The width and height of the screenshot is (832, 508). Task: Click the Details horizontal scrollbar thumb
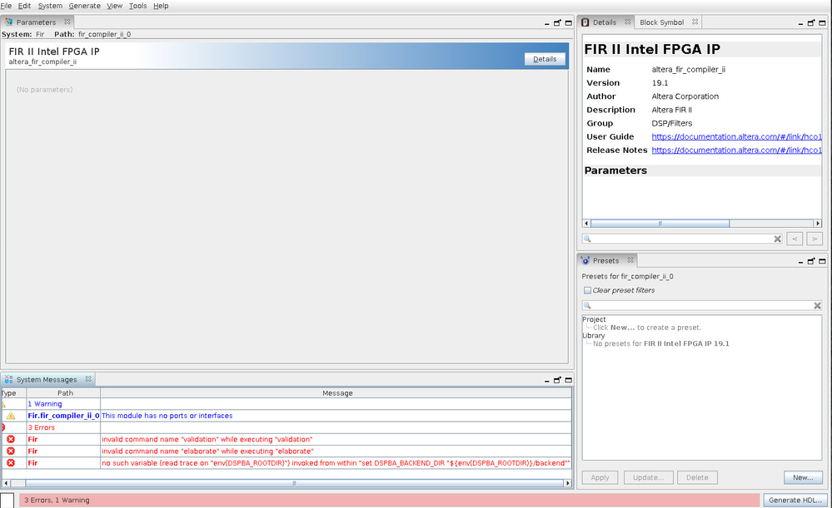pyautogui.click(x=660, y=224)
